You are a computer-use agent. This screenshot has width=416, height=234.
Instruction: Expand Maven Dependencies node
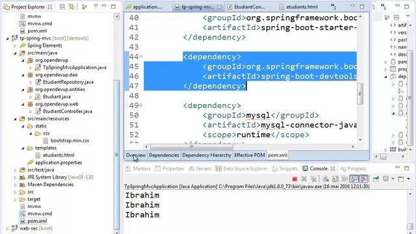pos(15,185)
